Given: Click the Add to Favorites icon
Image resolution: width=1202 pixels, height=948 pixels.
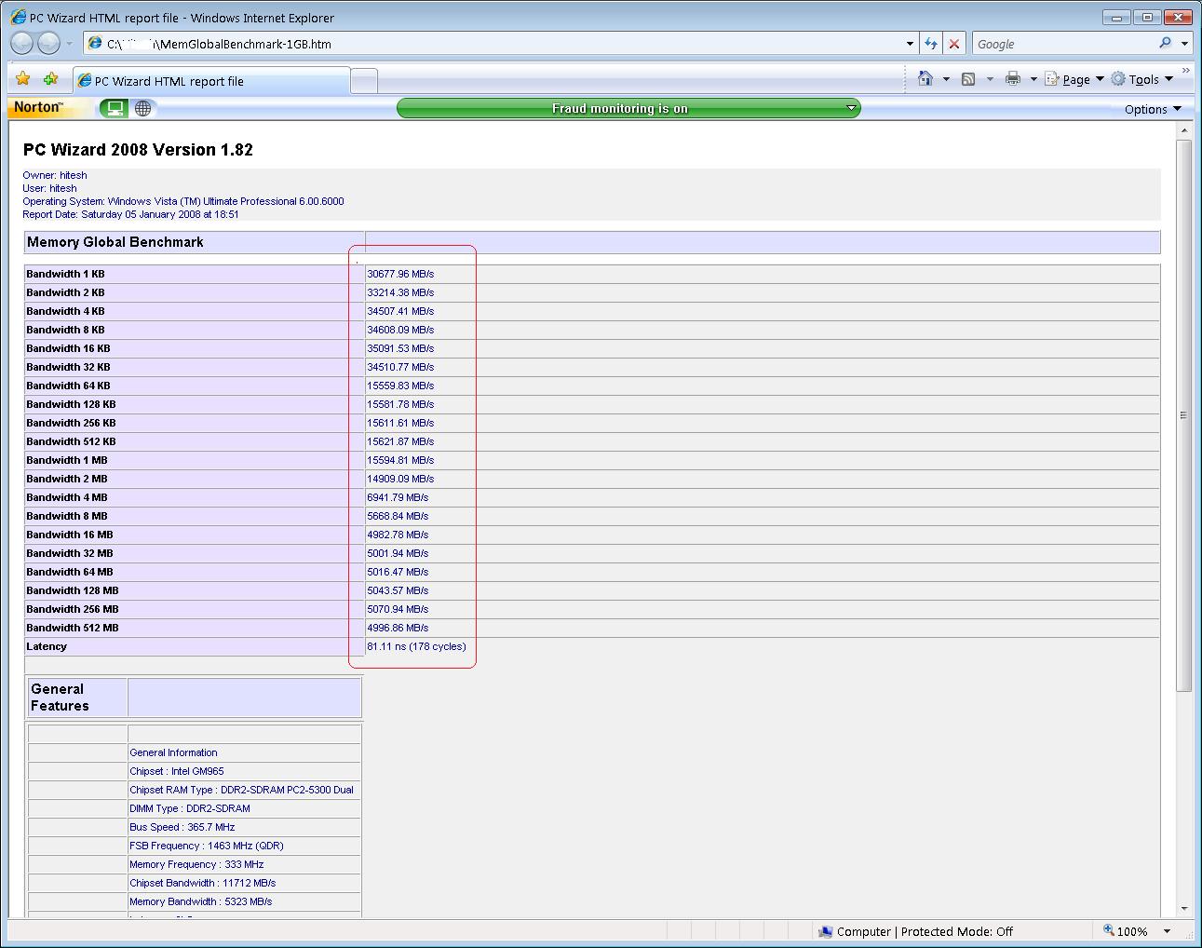Looking at the screenshot, I should click(x=51, y=79).
